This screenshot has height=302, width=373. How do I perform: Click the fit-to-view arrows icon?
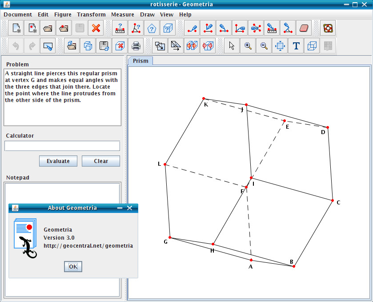click(280, 46)
